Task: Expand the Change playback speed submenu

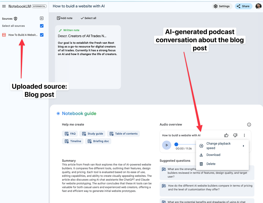Action: tap(222, 146)
